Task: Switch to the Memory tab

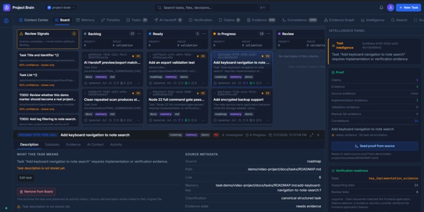Action: click(85, 20)
